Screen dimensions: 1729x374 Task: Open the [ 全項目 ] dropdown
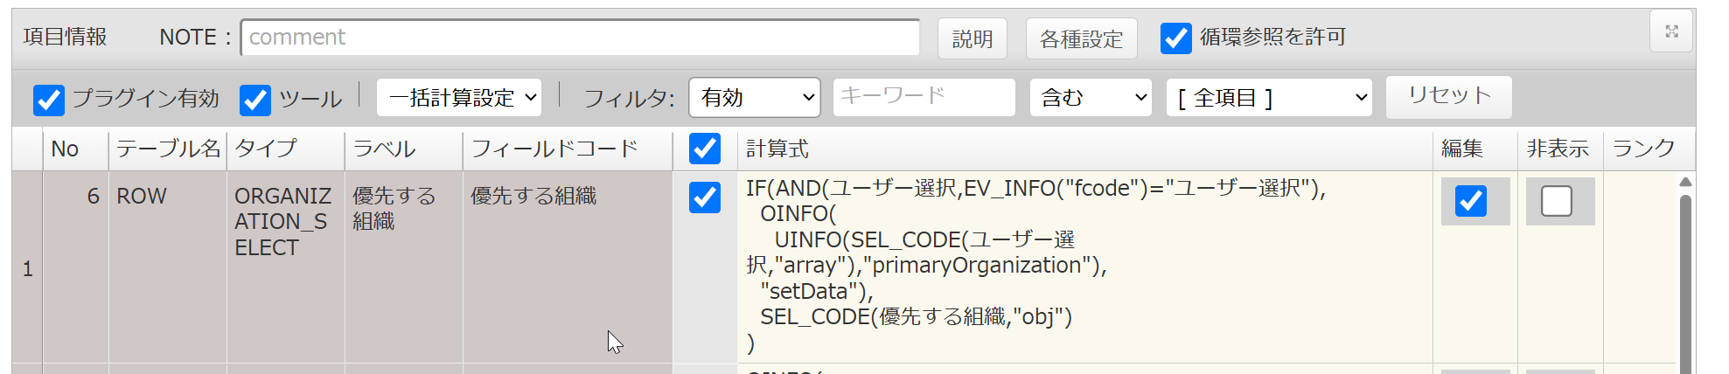coord(1268,98)
